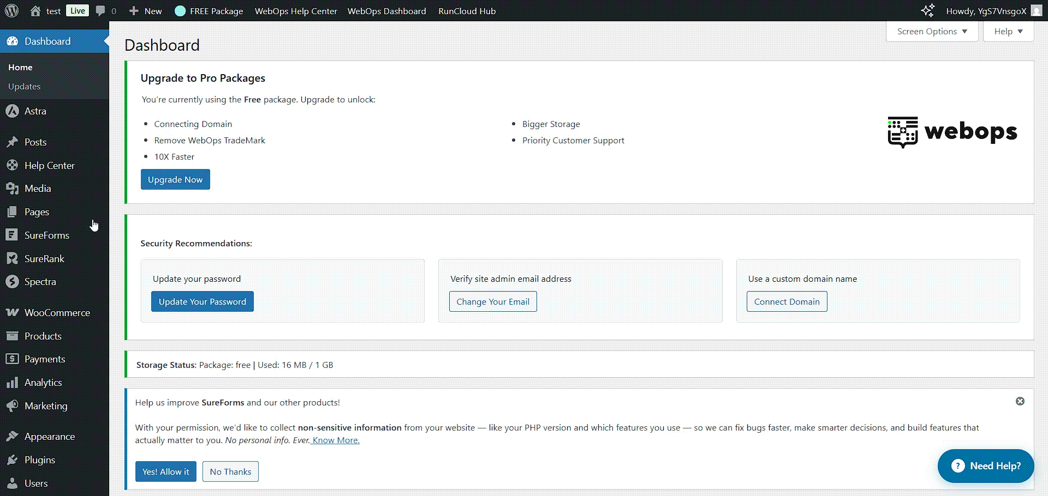Click the user avatar next to Howdy
Image resolution: width=1048 pixels, height=496 pixels.
(x=1036, y=11)
